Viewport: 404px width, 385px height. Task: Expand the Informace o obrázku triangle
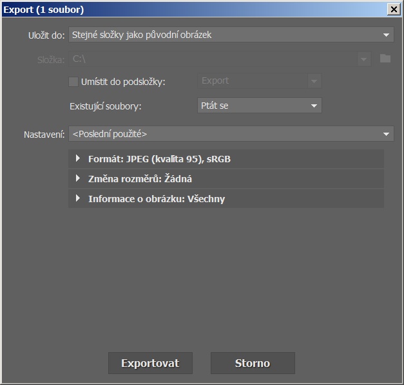coord(78,199)
